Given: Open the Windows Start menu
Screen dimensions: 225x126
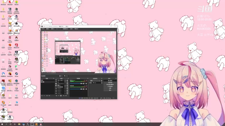Looking at the screenshot, I should 2,124.
